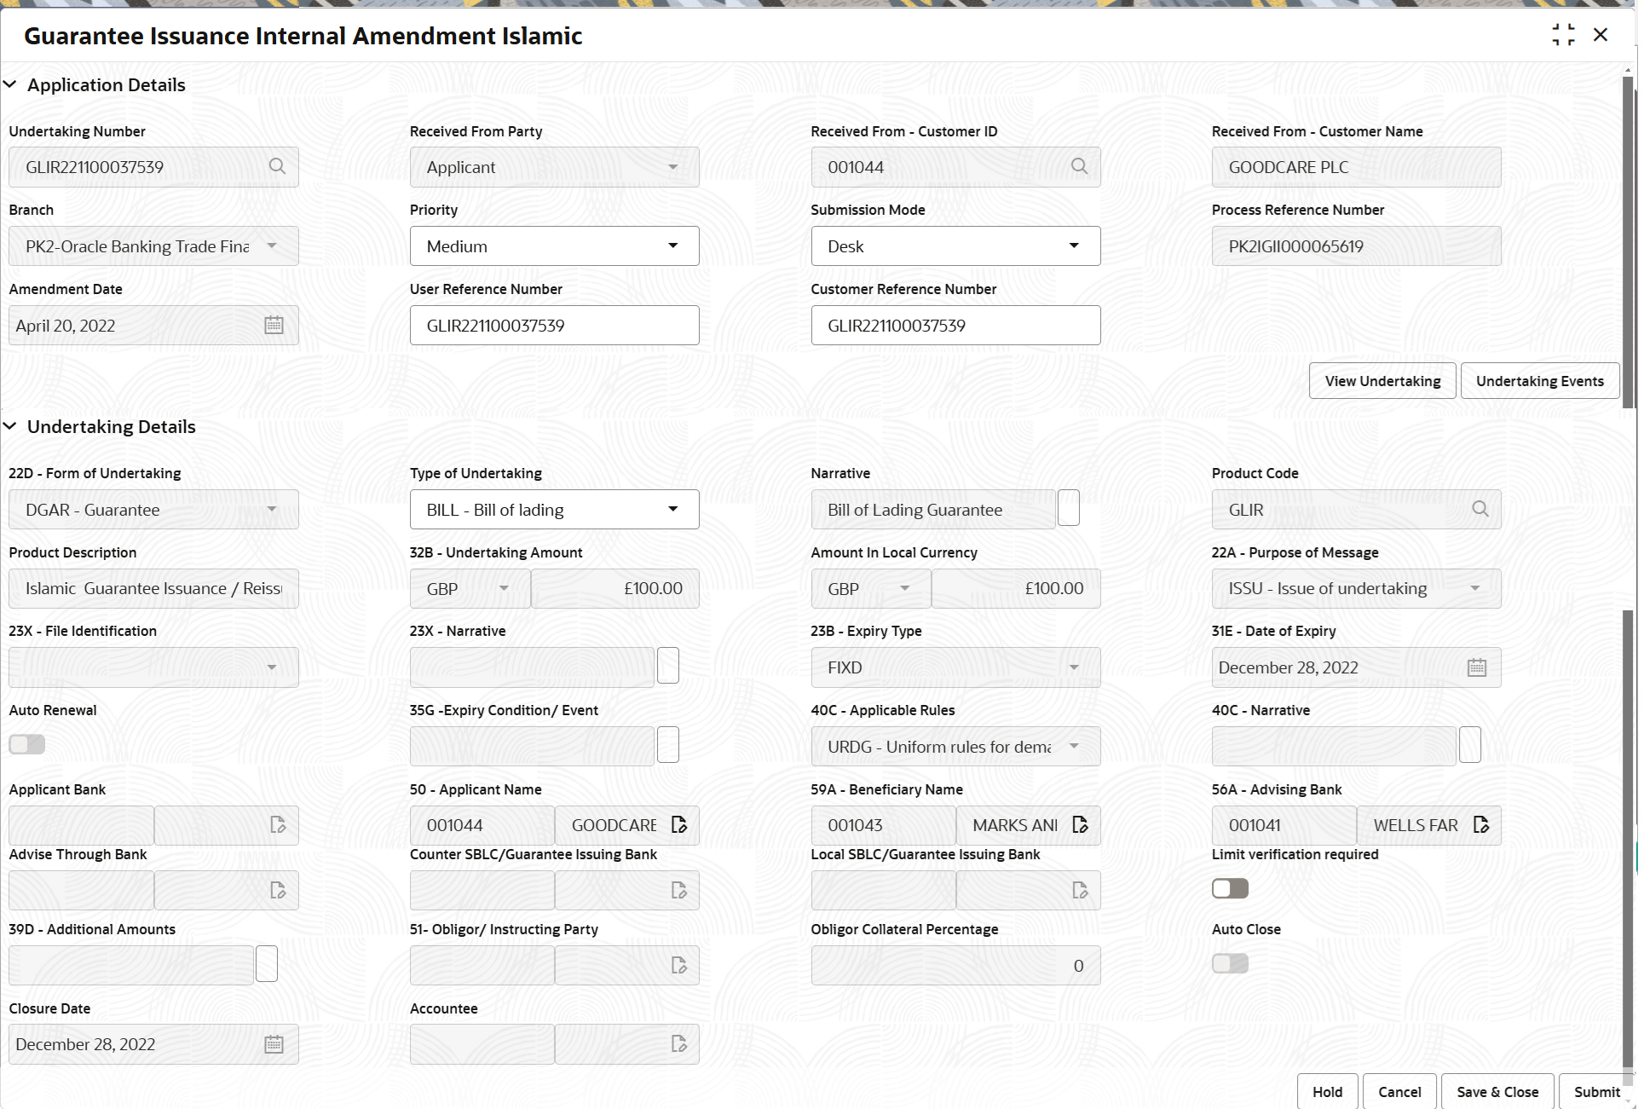Open party details for Applicant Name GOODCARE
The width and height of the screenshot is (1644, 1109).
point(679,824)
